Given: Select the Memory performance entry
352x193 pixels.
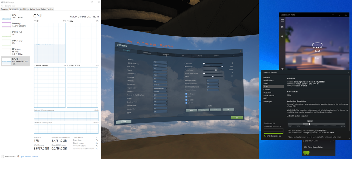Looking at the screenshot, I should point(15,25).
